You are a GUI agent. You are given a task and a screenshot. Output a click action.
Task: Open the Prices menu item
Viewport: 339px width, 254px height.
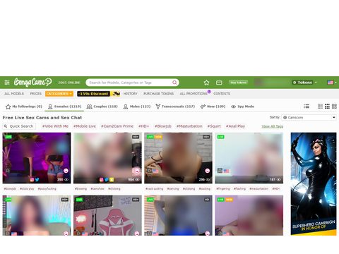click(36, 94)
